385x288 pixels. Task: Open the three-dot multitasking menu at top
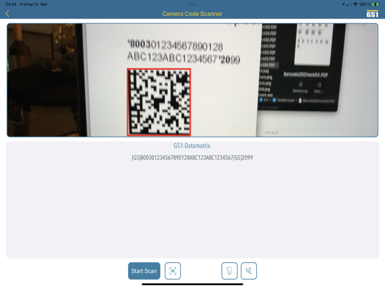193,4
